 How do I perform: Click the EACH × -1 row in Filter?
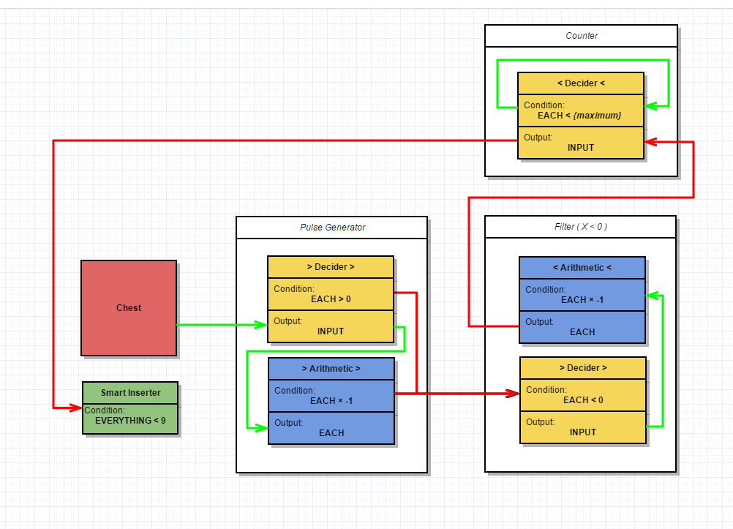coord(582,295)
